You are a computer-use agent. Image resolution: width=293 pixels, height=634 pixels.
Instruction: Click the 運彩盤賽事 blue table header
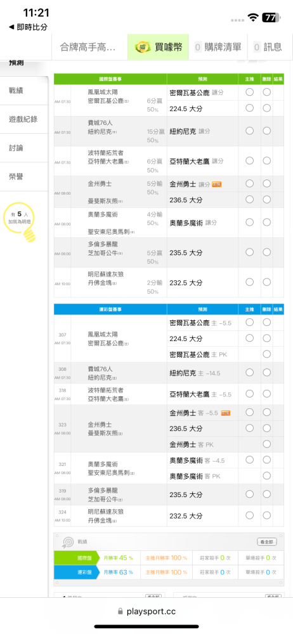point(110,309)
